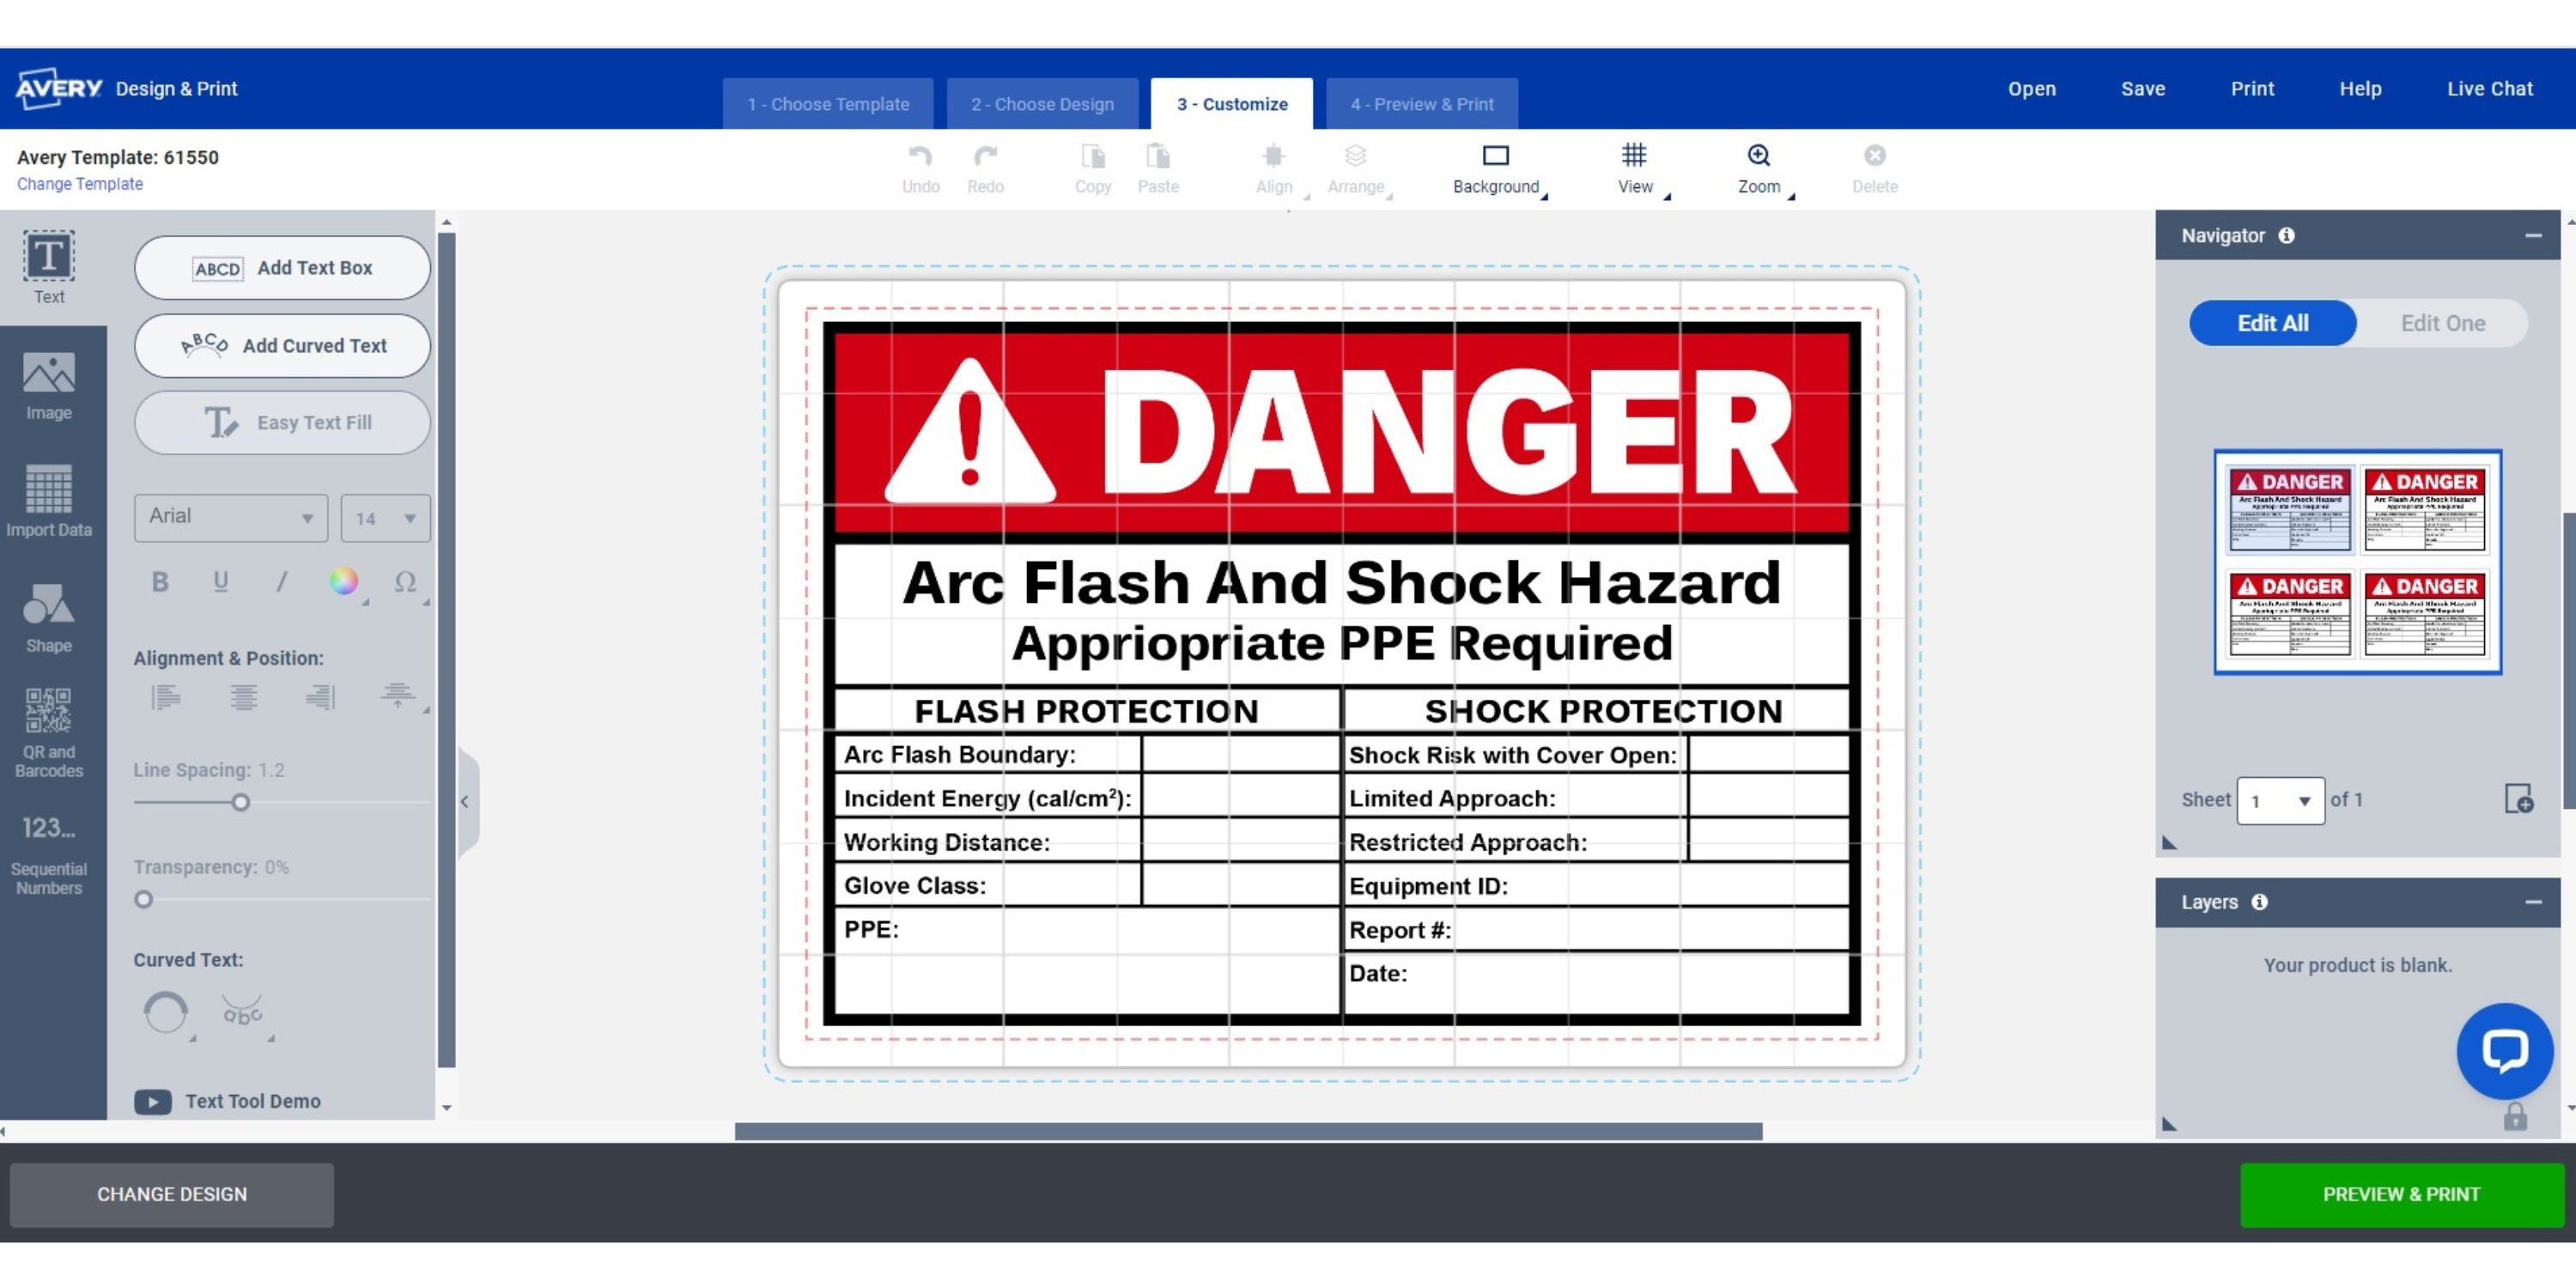The image size is (2576, 1288).
Task: Choose curved text arc-up style
Action: click(x=166, y=1013)
